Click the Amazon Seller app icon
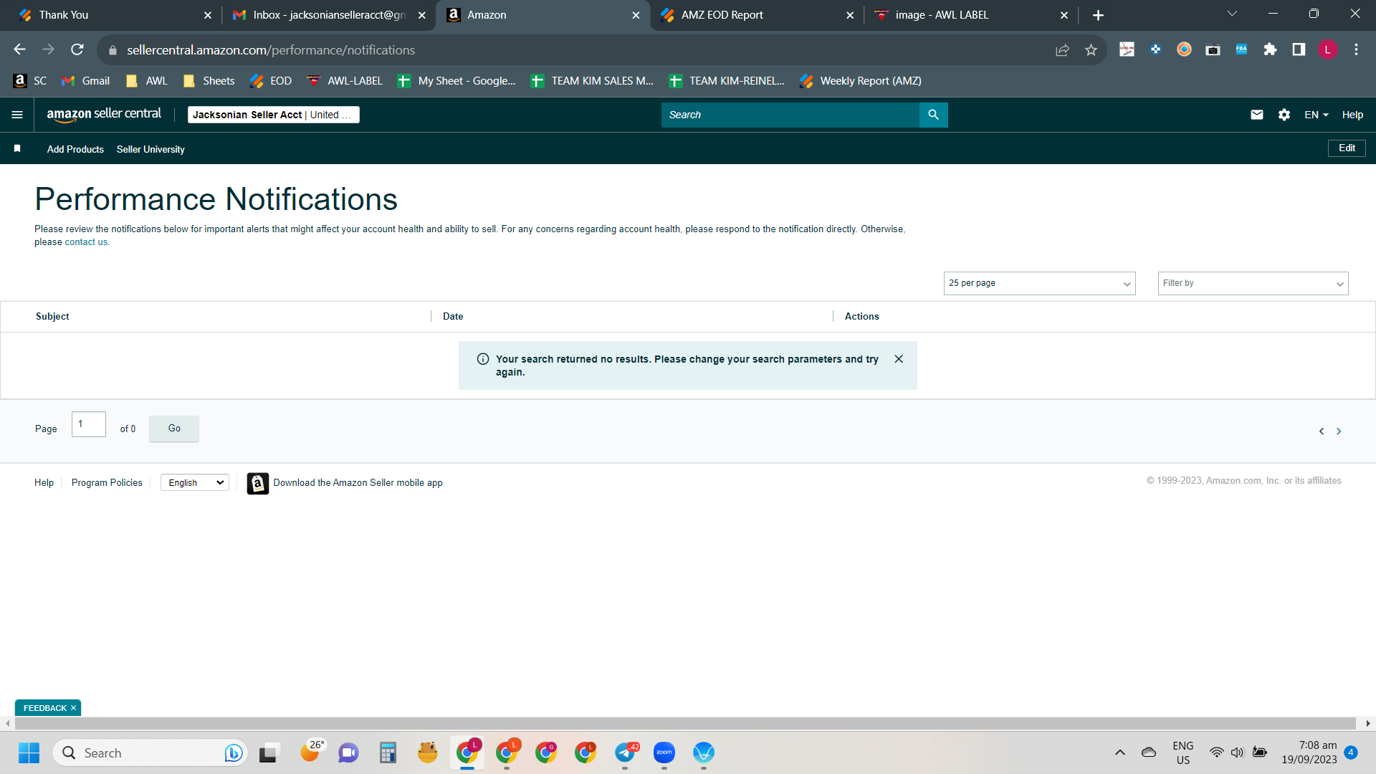1376x774 pixels. pyautogui.click(x=258, y=484)
